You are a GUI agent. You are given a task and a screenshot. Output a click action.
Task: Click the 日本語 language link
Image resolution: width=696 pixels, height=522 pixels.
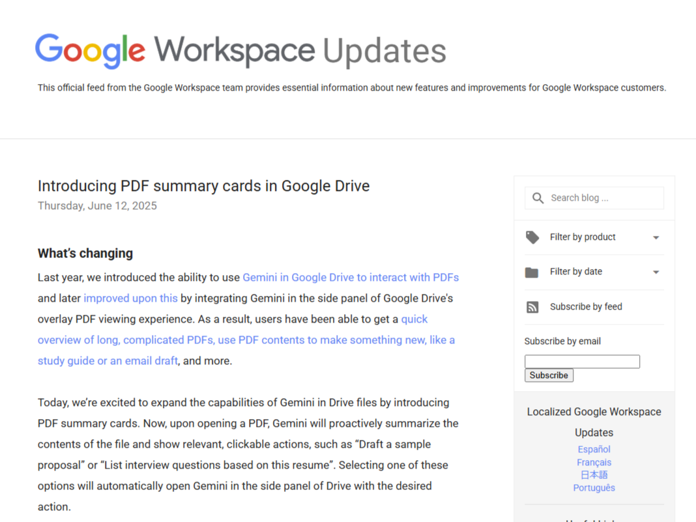click(x=594, y=474)
